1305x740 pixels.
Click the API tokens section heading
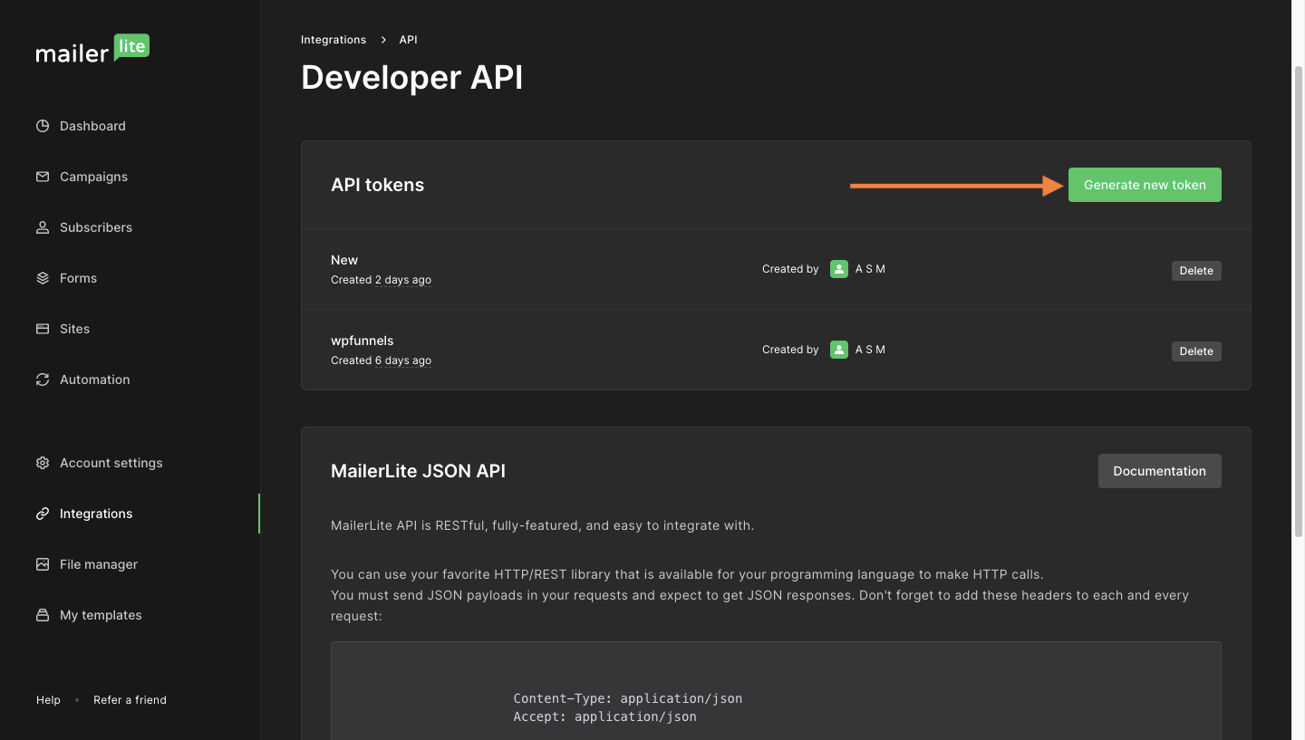point(377,185)
